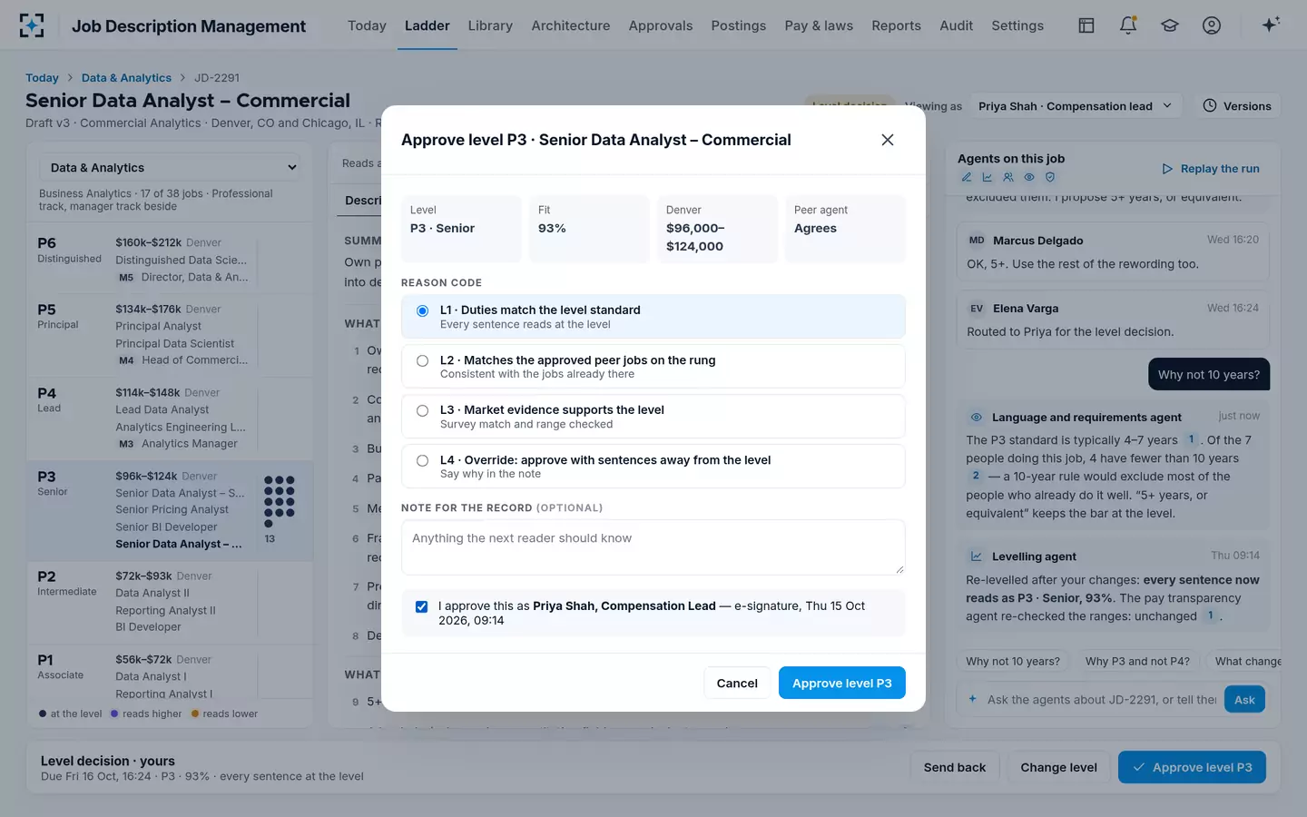This screenshot has width=1307, height=817.
Task: Click the sparkle icon in the Ask agents box
Action: point(973,699)
